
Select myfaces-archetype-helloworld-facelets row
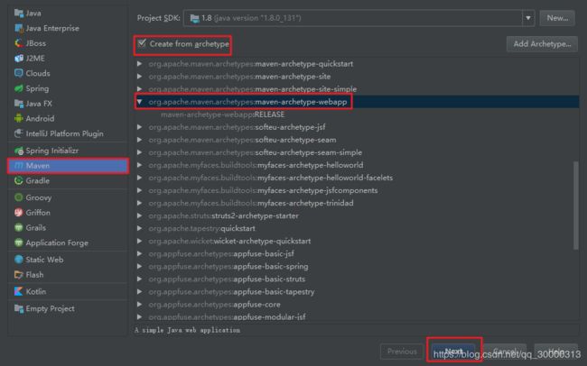point(357,178)
